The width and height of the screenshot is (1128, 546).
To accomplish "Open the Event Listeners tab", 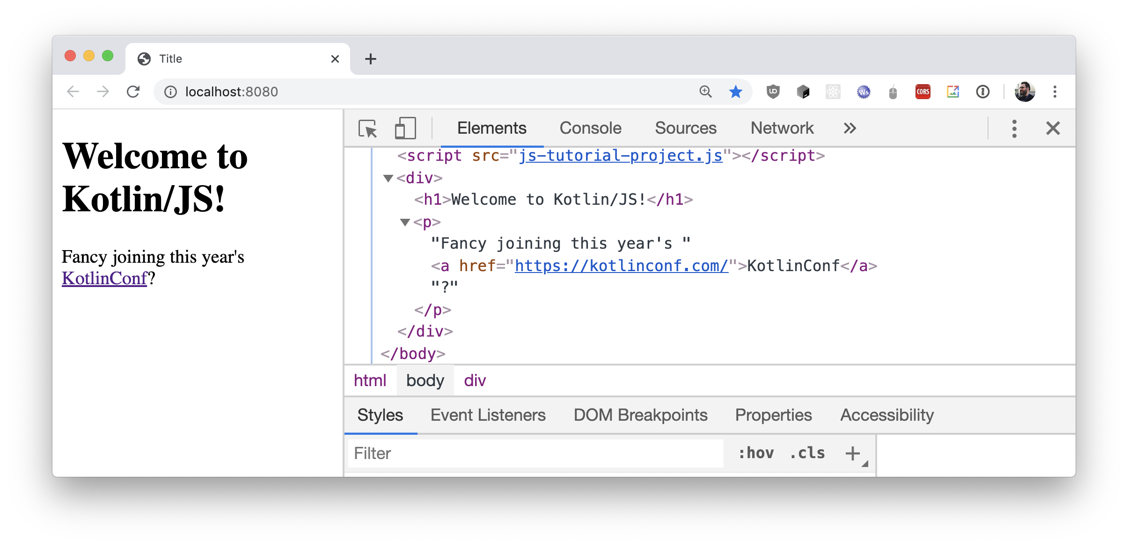I will 488,415.
